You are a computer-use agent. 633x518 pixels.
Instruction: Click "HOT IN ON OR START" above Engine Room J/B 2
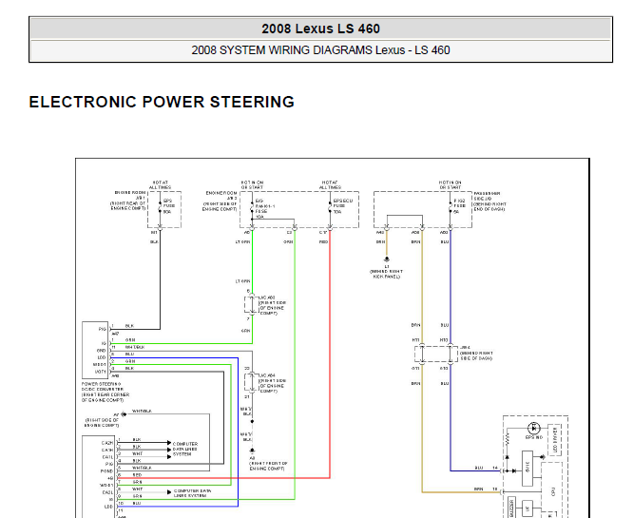(x=252, y=185)
